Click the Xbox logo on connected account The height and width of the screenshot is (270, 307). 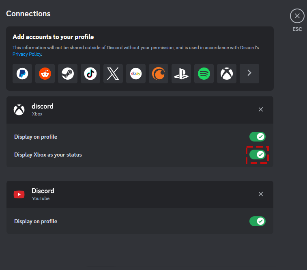[19, 110]
